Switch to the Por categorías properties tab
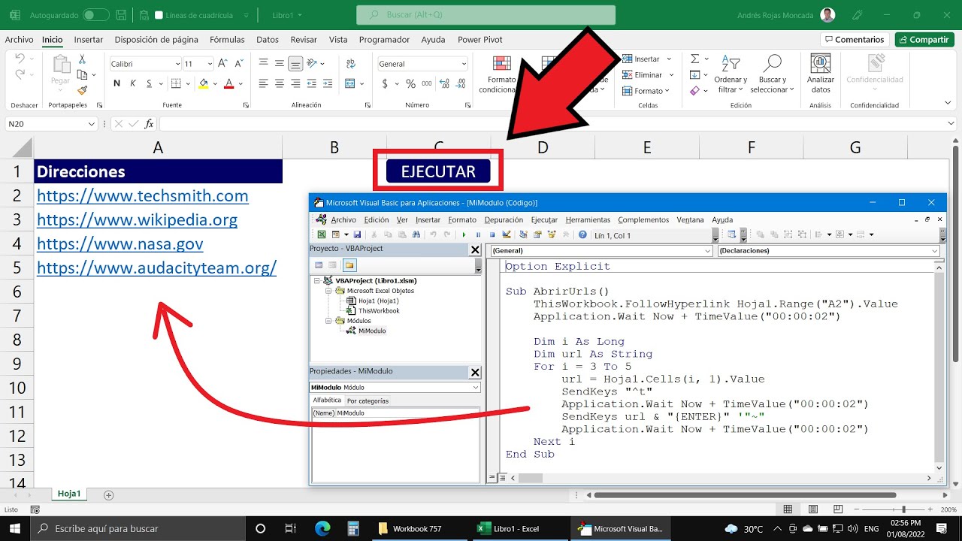 tap(368, 400)
